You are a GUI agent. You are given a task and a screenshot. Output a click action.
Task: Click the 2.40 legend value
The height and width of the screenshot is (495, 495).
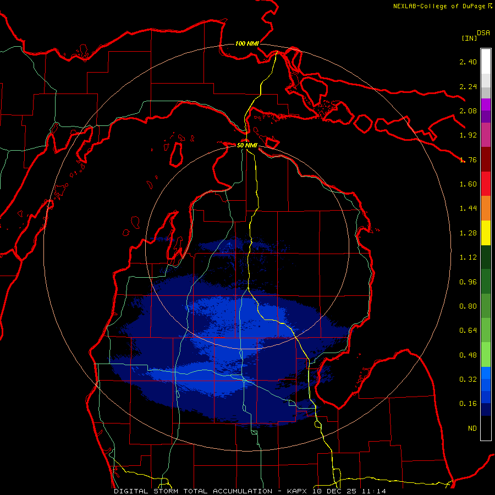pos(468,62)
